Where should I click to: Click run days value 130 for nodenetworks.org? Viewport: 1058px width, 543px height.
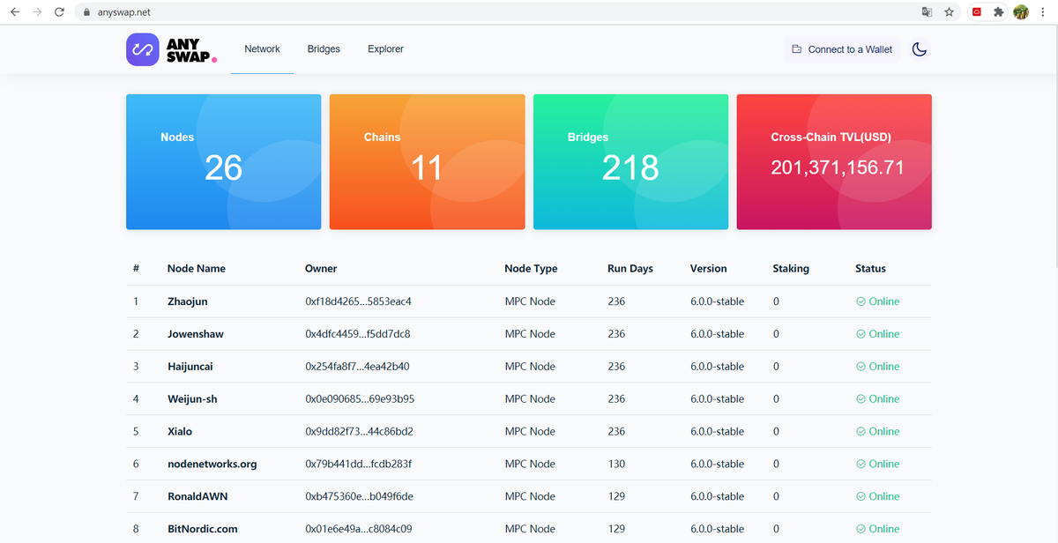click(616, 465)
